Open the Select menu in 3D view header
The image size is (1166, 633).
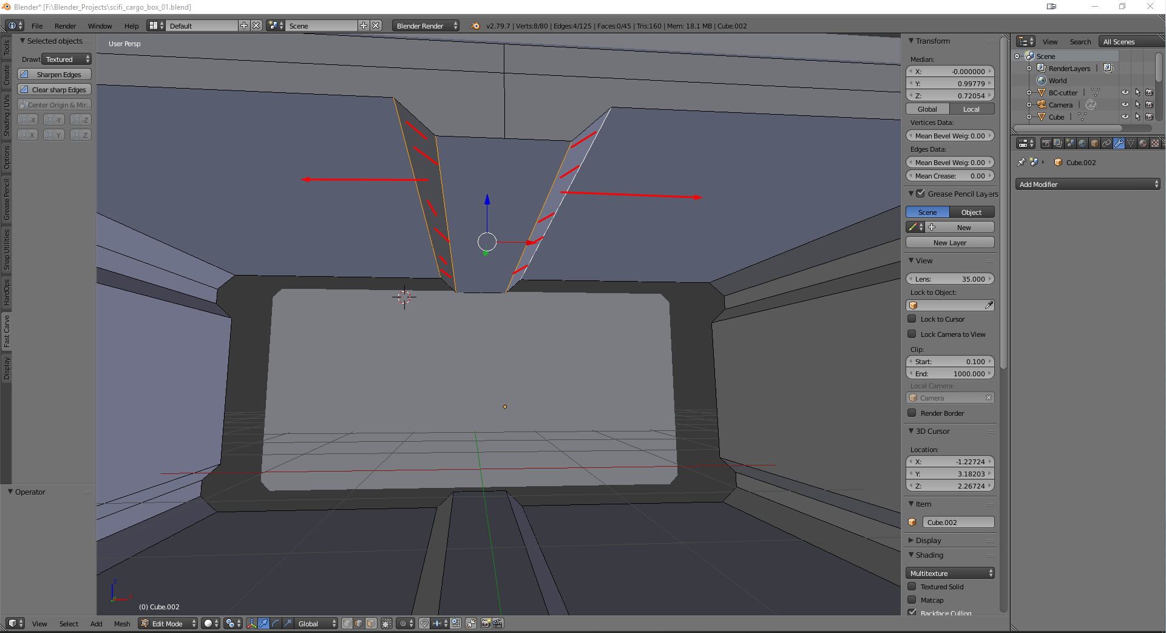click(x=69, y=623)
